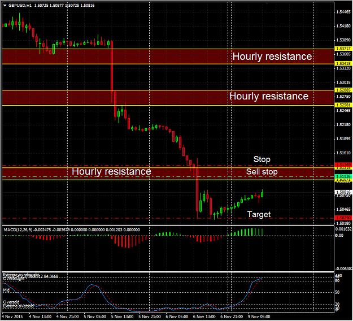Click the red 1.50290 target price tag

click(x=343, y=218)
